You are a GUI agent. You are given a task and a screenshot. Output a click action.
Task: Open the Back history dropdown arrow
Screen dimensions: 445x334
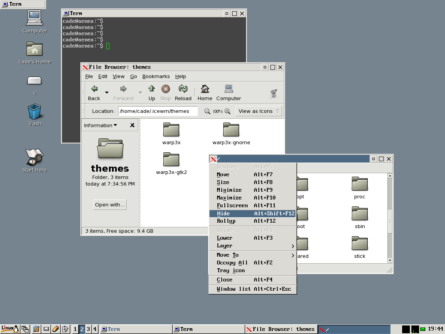pyautogui.click(x=107, y=93)
